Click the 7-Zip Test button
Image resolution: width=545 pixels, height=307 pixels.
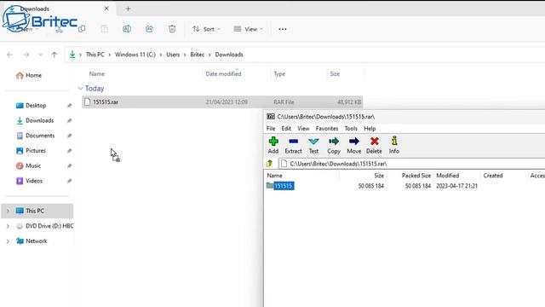coord(313,145)
